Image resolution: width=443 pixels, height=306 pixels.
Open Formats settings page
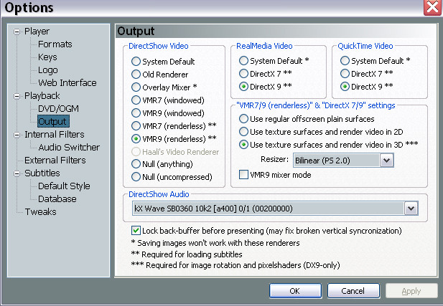(55, 44)
